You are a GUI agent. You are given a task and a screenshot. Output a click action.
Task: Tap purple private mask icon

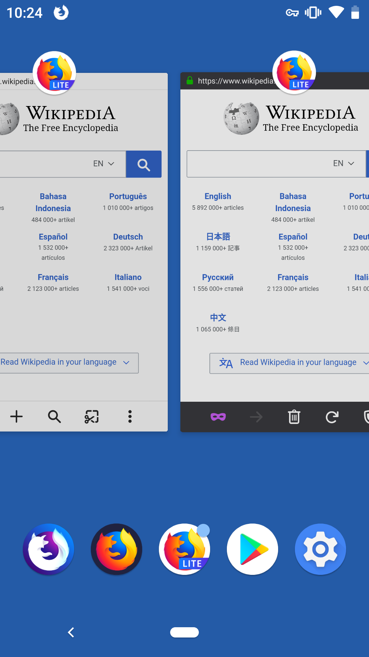click(218, 417)
